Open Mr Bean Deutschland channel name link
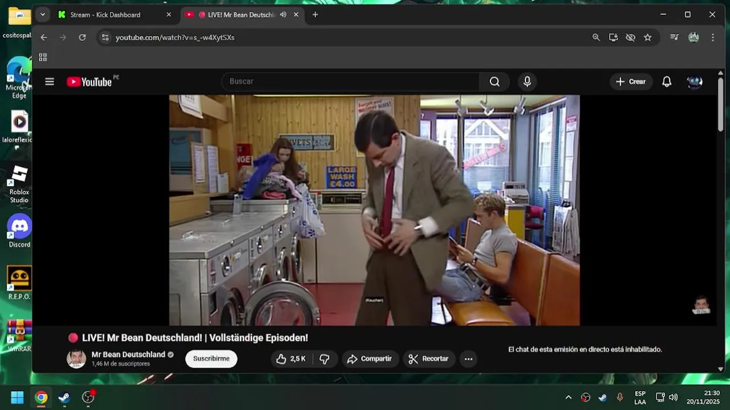This screenshot has height=410, width=730. [x=128, y=355]
